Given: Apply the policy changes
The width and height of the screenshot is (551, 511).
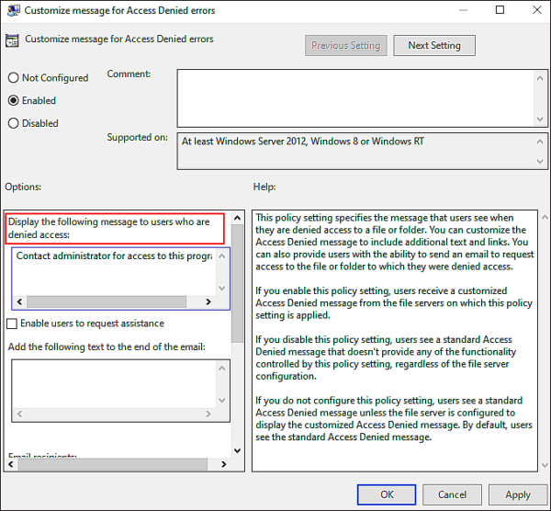Looking at the screenshot, I should 518,494.
